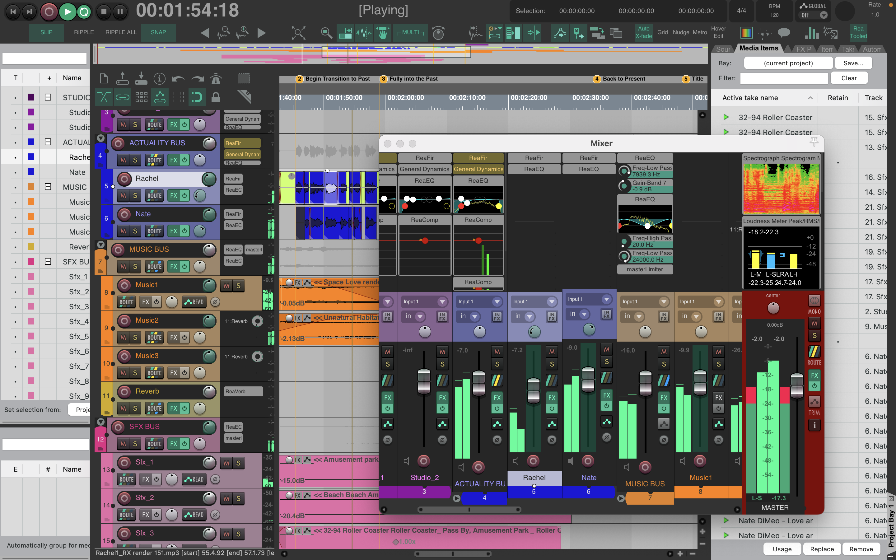Open the project info icon
Screen dimensions: 896x560
159,78
